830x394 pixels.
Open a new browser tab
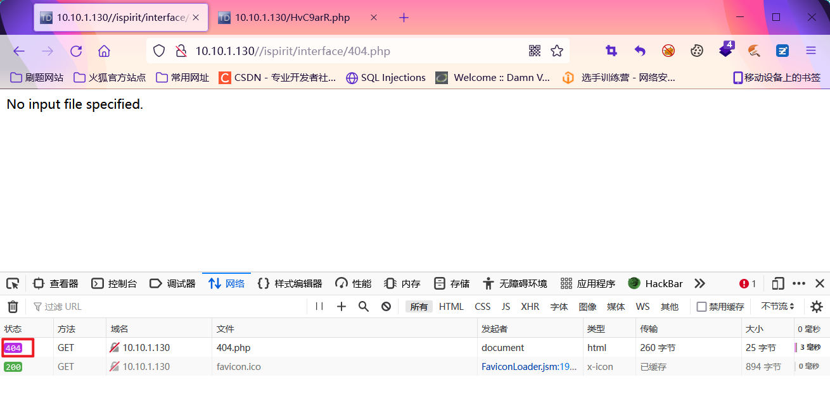tap(404, 18)
